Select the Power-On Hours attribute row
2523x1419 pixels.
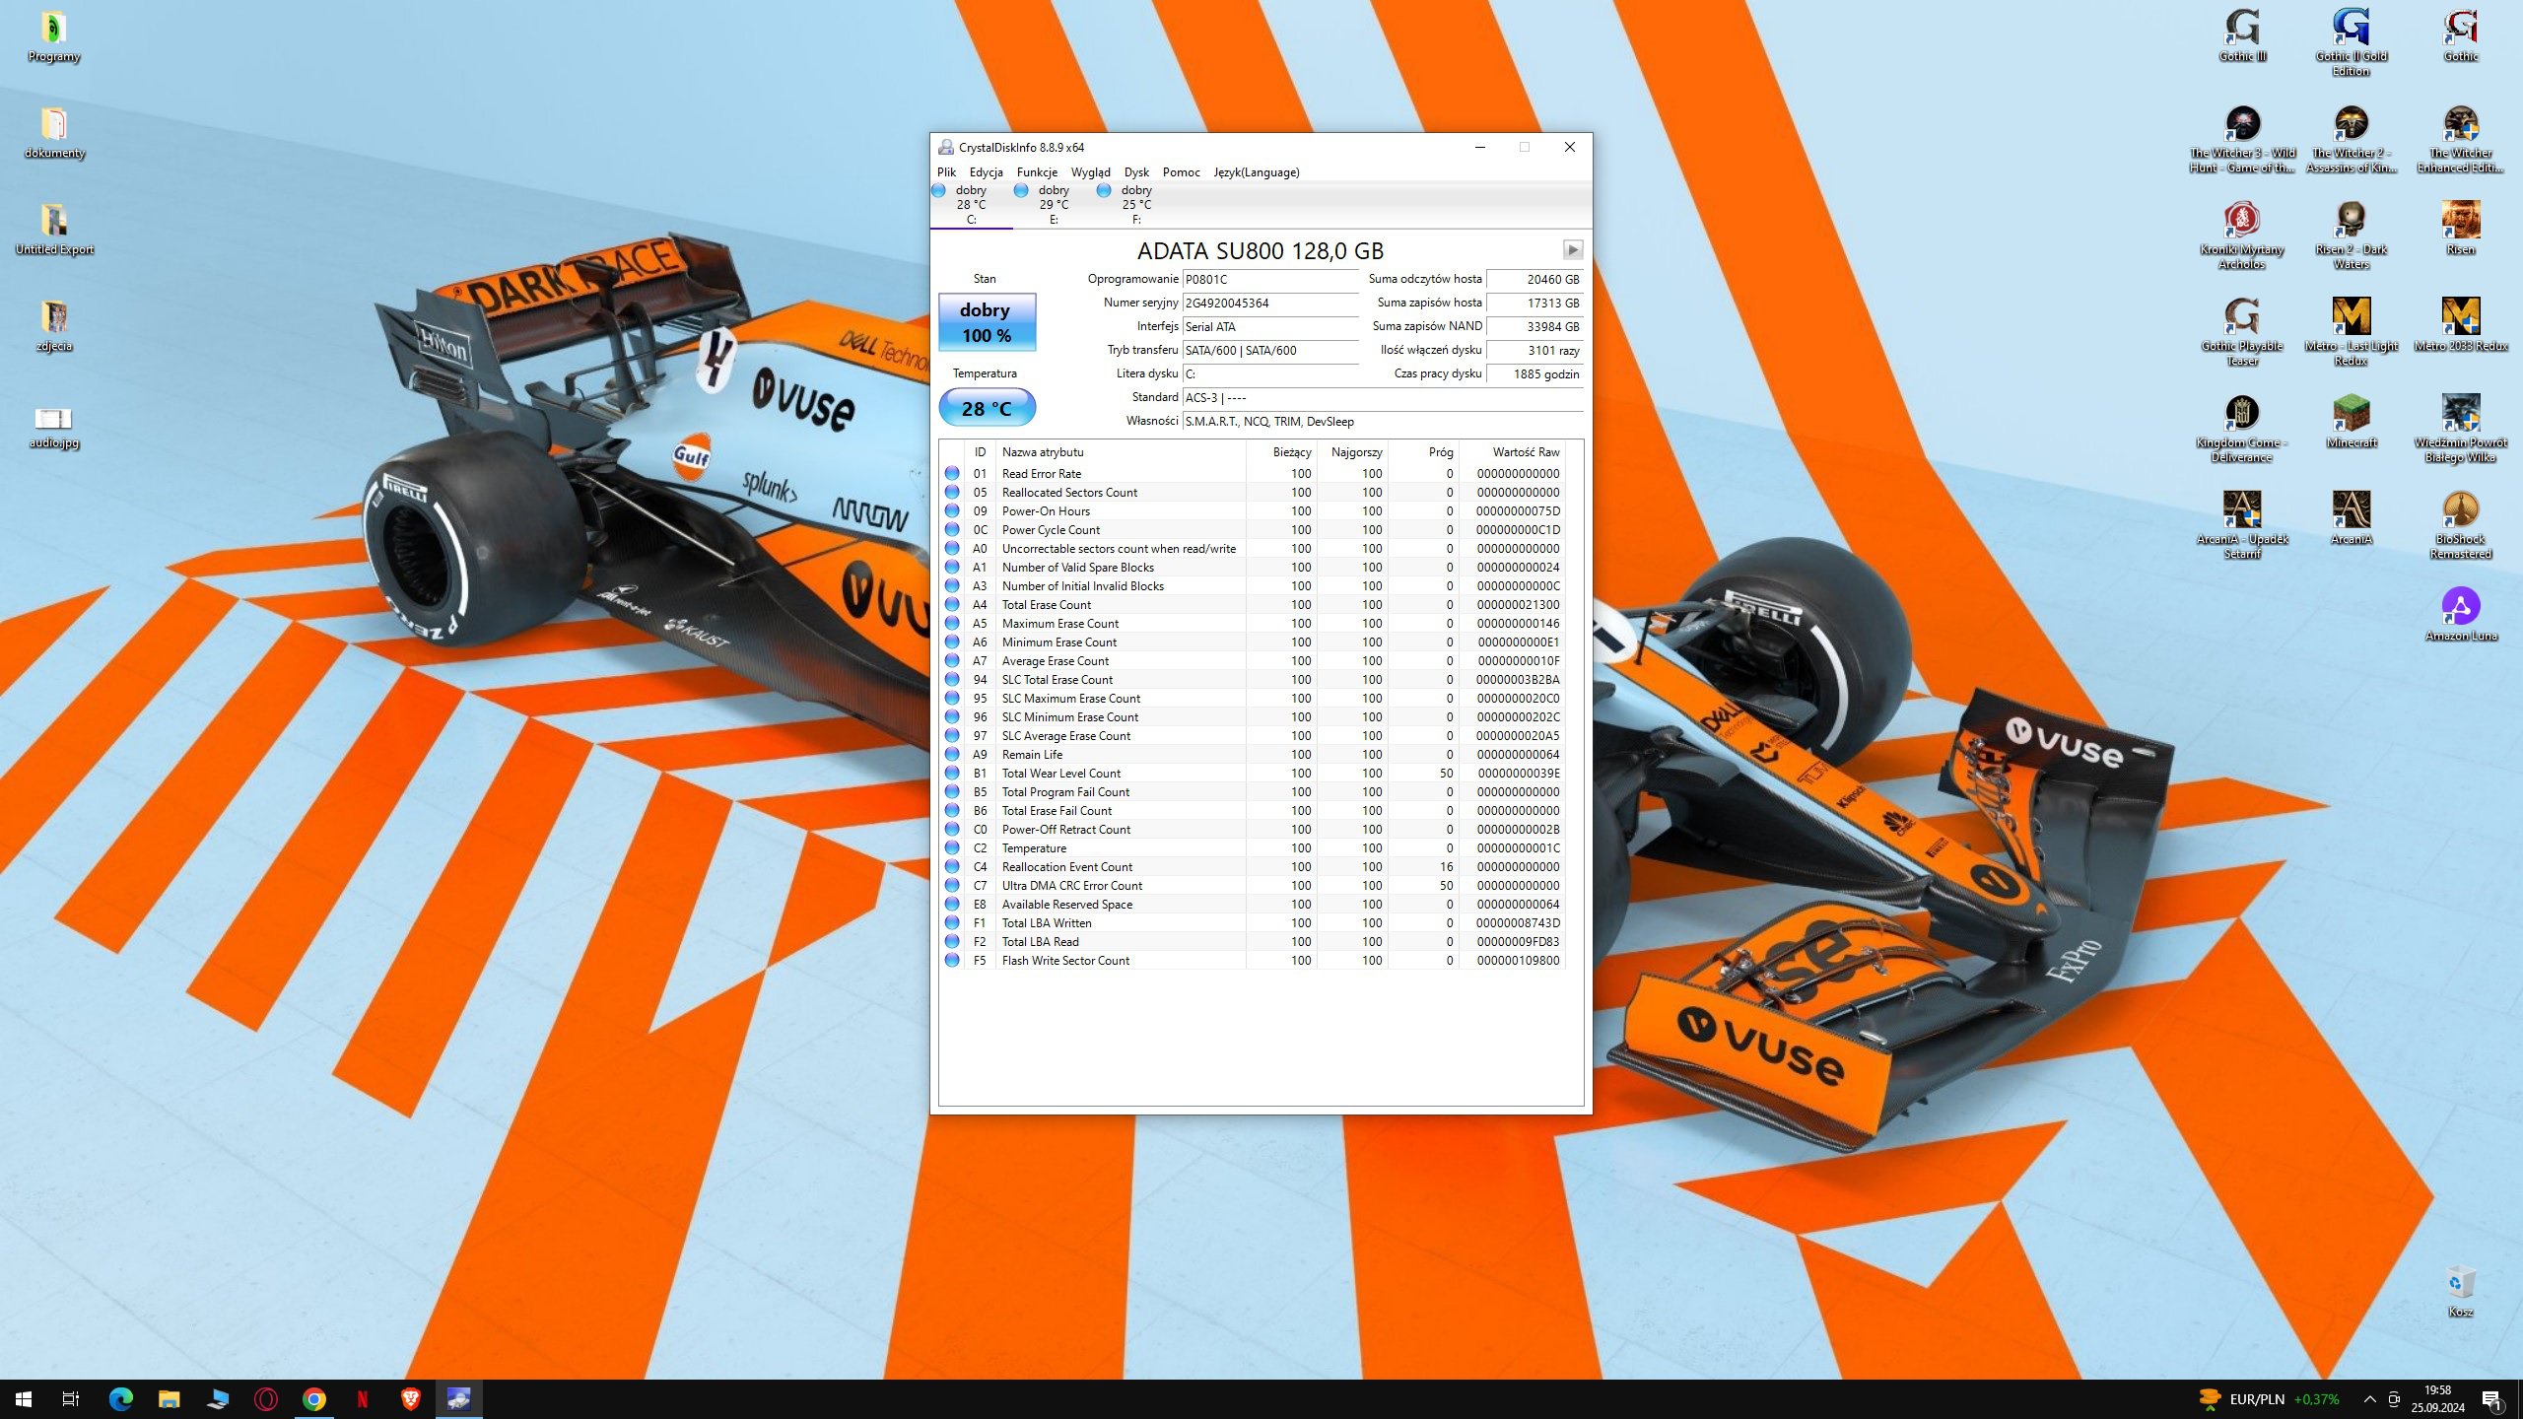point(1253,511)
